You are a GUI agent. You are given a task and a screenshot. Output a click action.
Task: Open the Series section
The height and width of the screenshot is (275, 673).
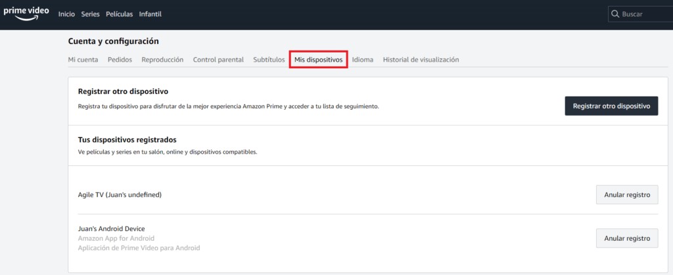click(x=90, y=14)
